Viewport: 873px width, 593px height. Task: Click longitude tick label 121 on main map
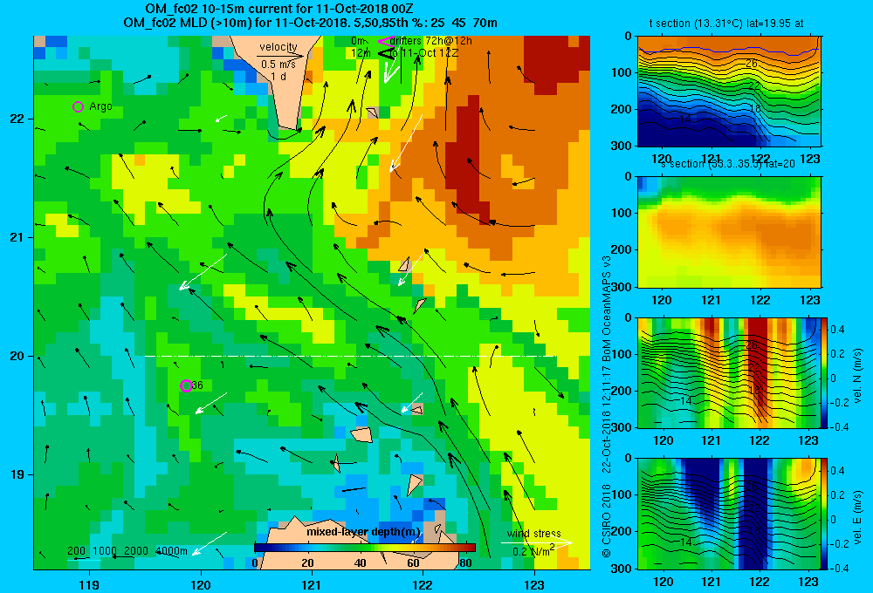[312, 584]
